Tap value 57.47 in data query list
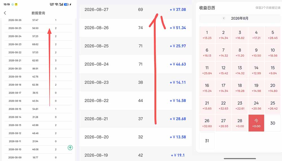The width and height of the screenshot is (282, 161). coord(35,20)
